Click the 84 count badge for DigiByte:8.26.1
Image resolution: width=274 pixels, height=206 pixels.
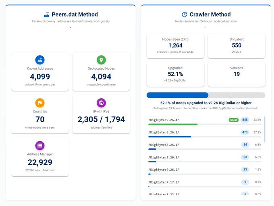(x=245, y=145)
